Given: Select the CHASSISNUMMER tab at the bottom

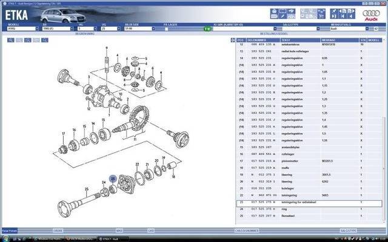Looking at the screenshot, I should click(x=247, y=231).
